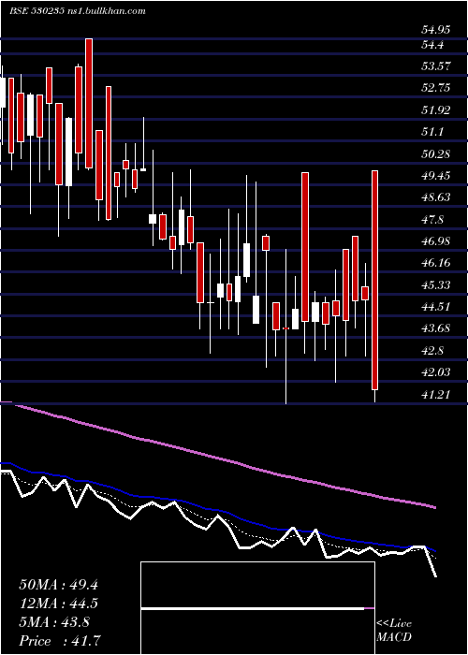This screenshot has width=468, height=655.
Task: Click the 50.28 price axis label
Action: tap(436, 154)
